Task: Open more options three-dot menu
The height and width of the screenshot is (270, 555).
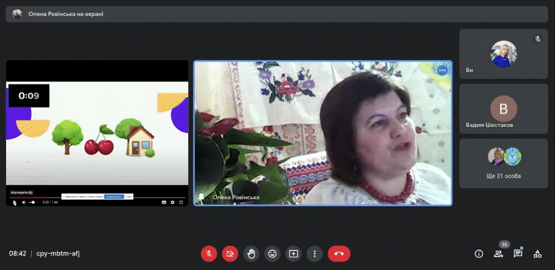Action: (x=314, y=254)
